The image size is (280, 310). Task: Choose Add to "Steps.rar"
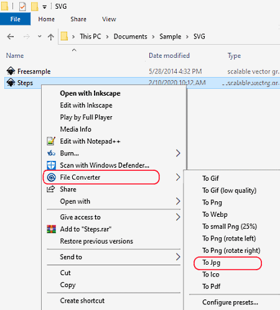click(86, 229)
